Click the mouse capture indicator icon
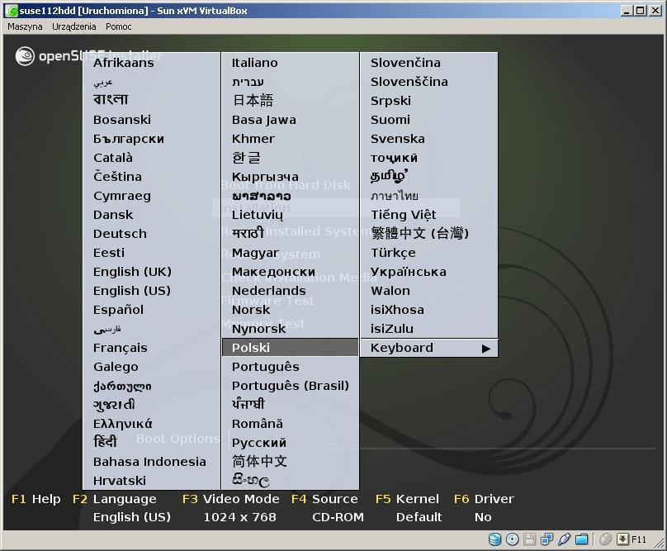This screenshot has height=551, width=667. coord(605,539)
